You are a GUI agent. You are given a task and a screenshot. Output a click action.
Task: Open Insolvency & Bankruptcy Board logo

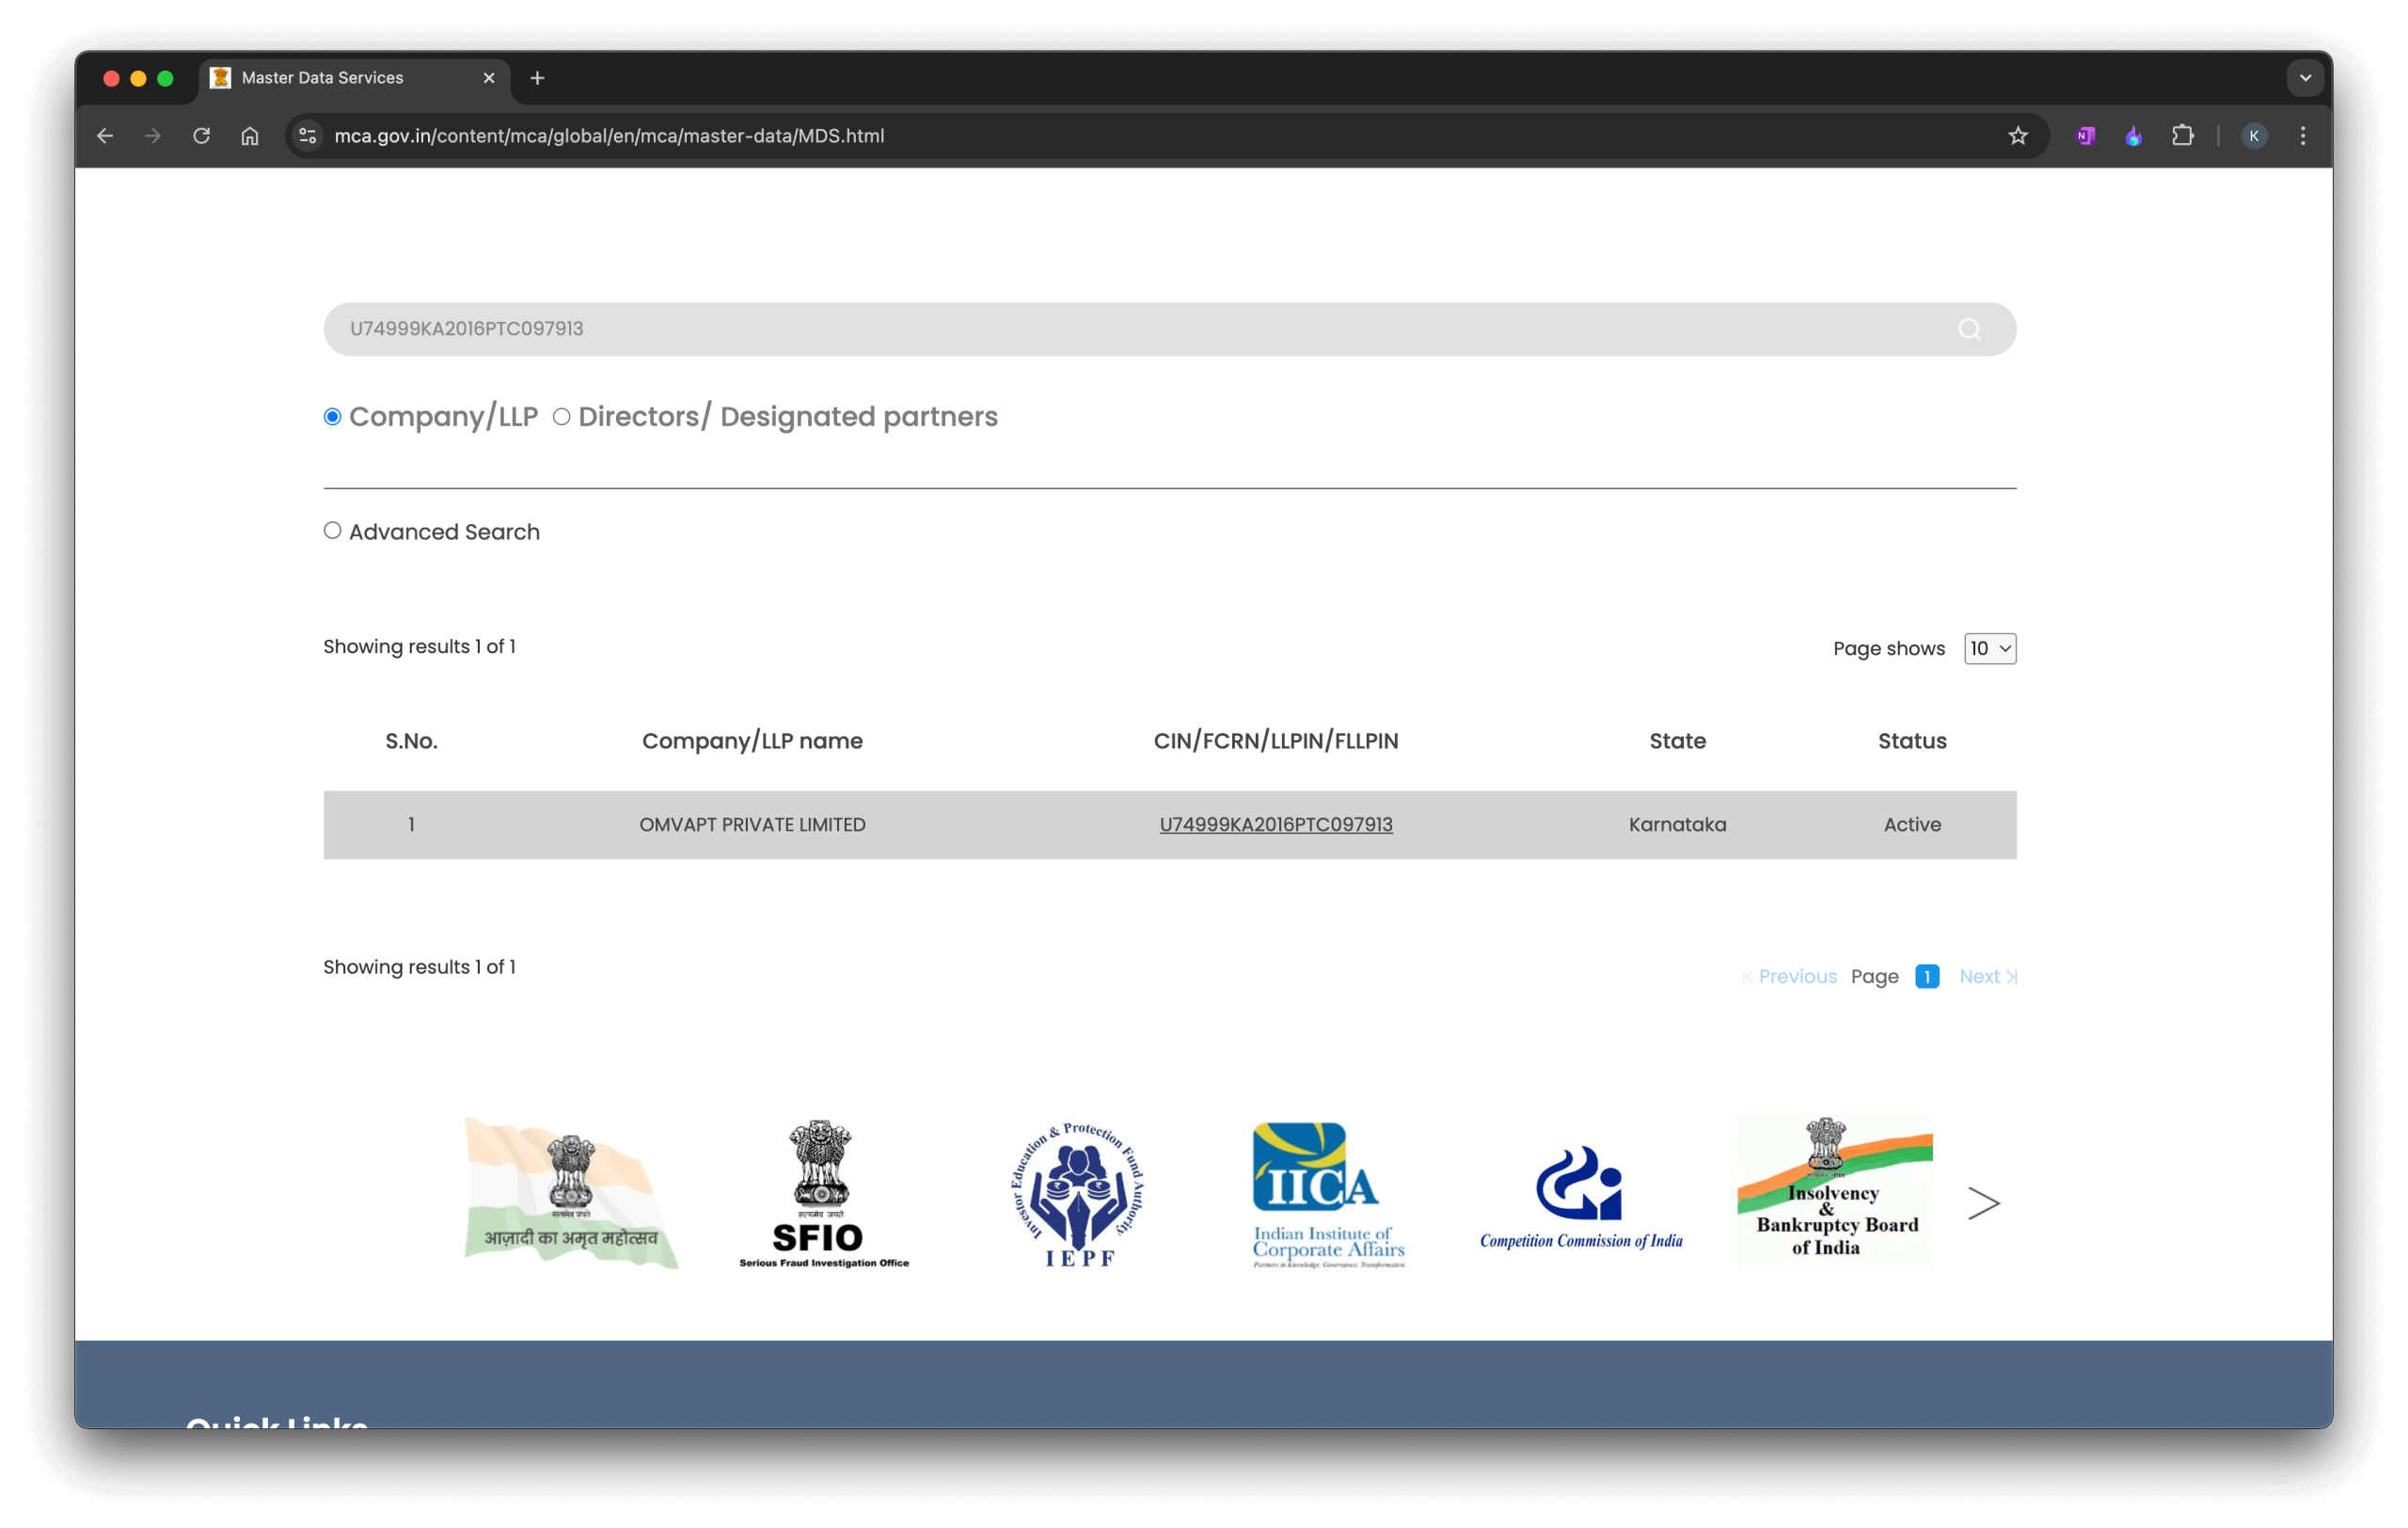[1834, 1192]
